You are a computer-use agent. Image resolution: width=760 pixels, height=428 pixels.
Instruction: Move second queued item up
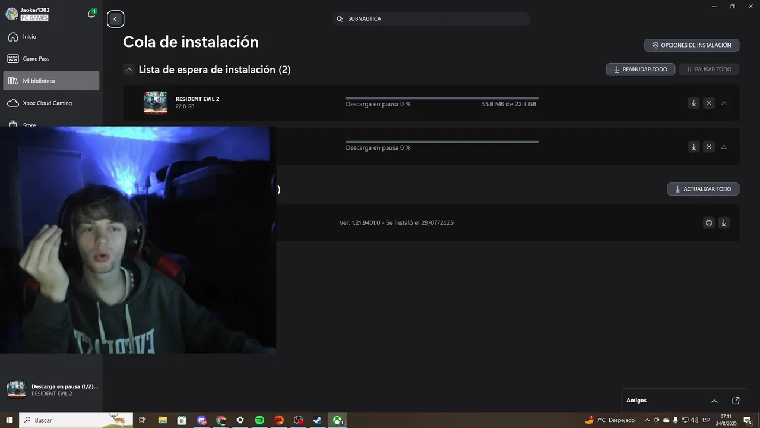click(724, 147)
